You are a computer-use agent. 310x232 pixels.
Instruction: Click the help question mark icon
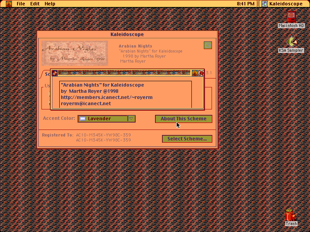(208, 45)
